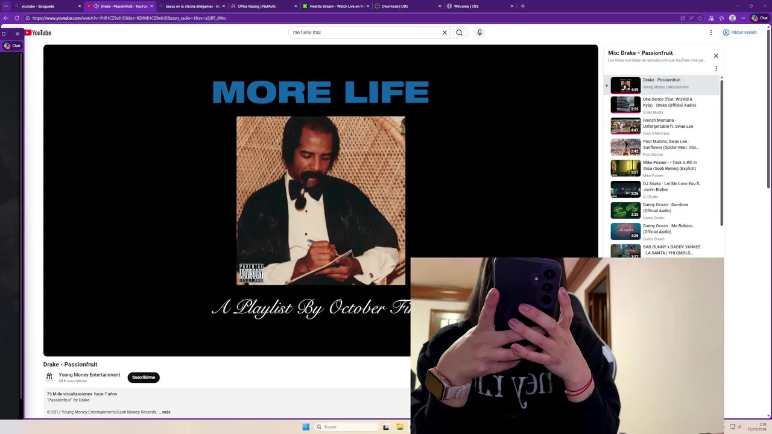Click the mix playlist scrollbar
The height and width of the screenshot is (434, 772).
pos(721,152)
